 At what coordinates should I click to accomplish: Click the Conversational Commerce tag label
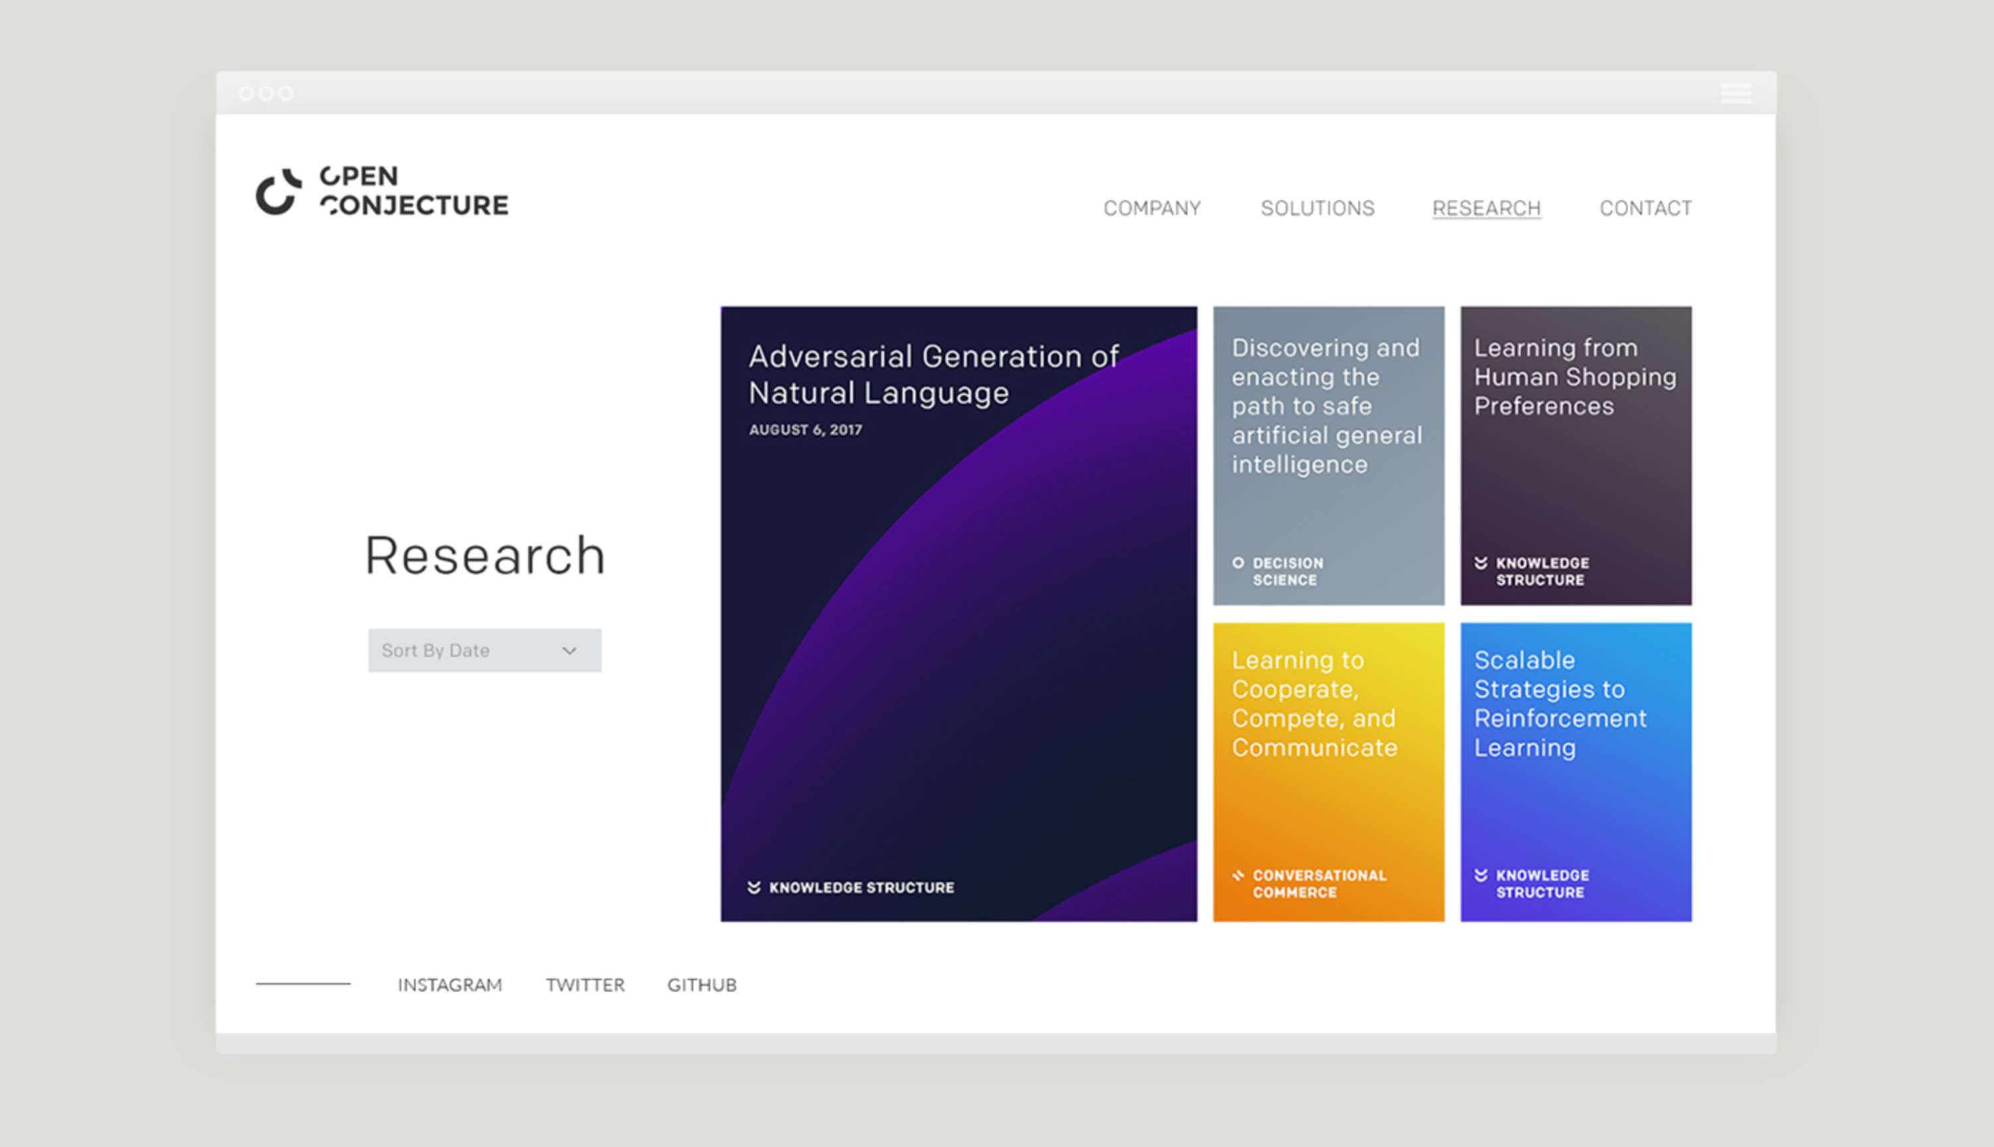pyautogui.click(x=1319, y=883)
